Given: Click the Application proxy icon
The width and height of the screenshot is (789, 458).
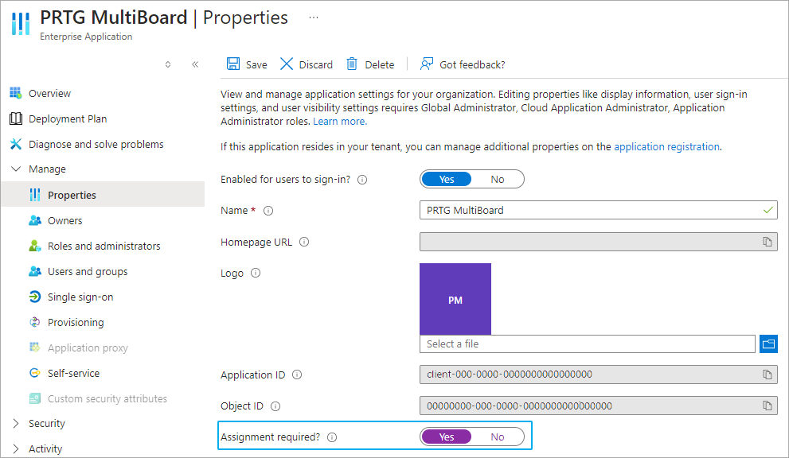Looking at the screenshot, I should [x=35, y=347].
